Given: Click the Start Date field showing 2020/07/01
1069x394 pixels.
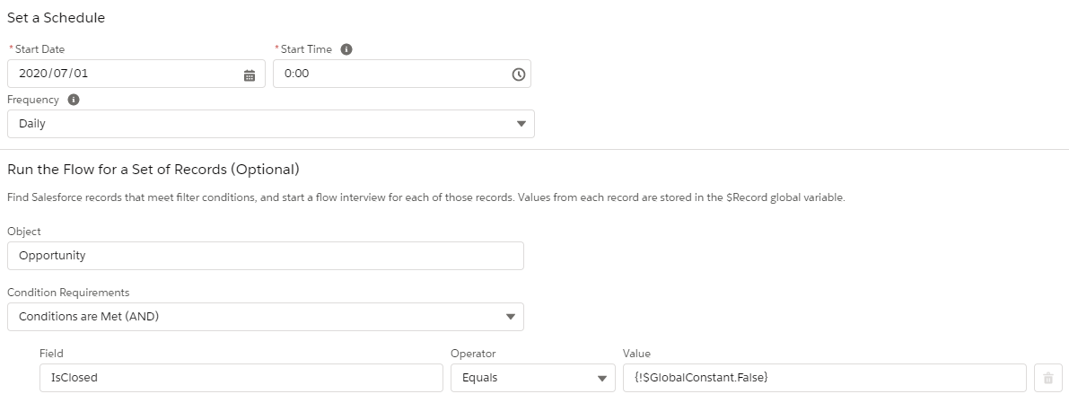Looking at the screenshot, I should [x=126, y=74].
